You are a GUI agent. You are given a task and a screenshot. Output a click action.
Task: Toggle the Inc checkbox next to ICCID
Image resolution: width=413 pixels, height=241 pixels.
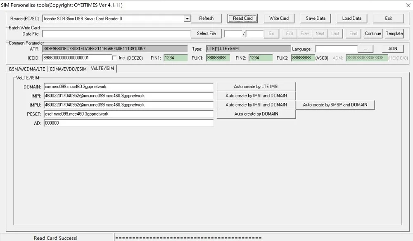[x=114, y=58]
